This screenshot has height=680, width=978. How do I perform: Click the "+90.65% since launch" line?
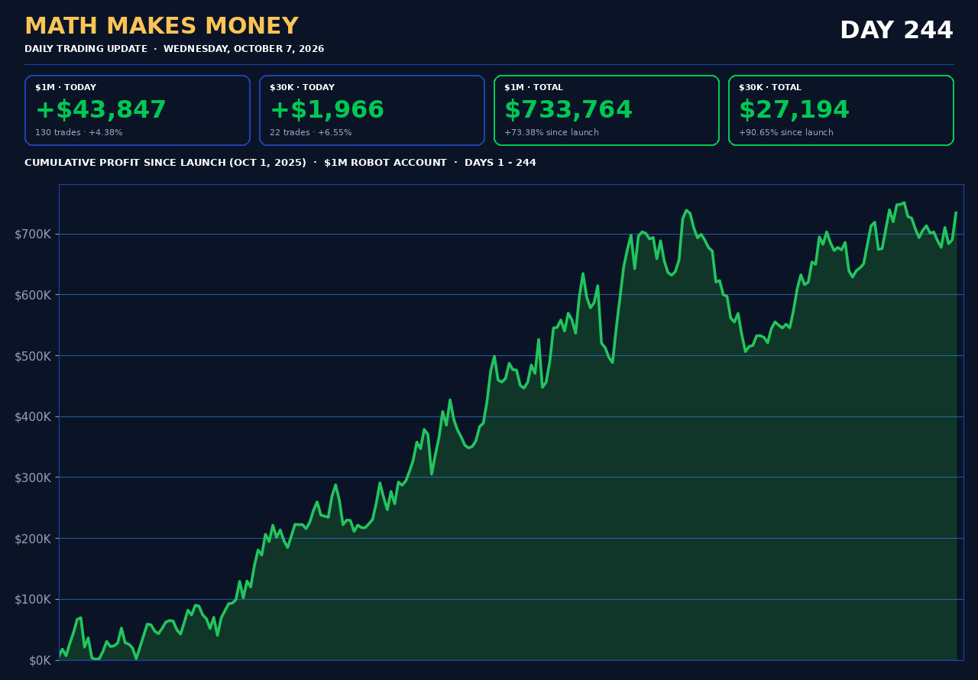(x=786, y=133)
